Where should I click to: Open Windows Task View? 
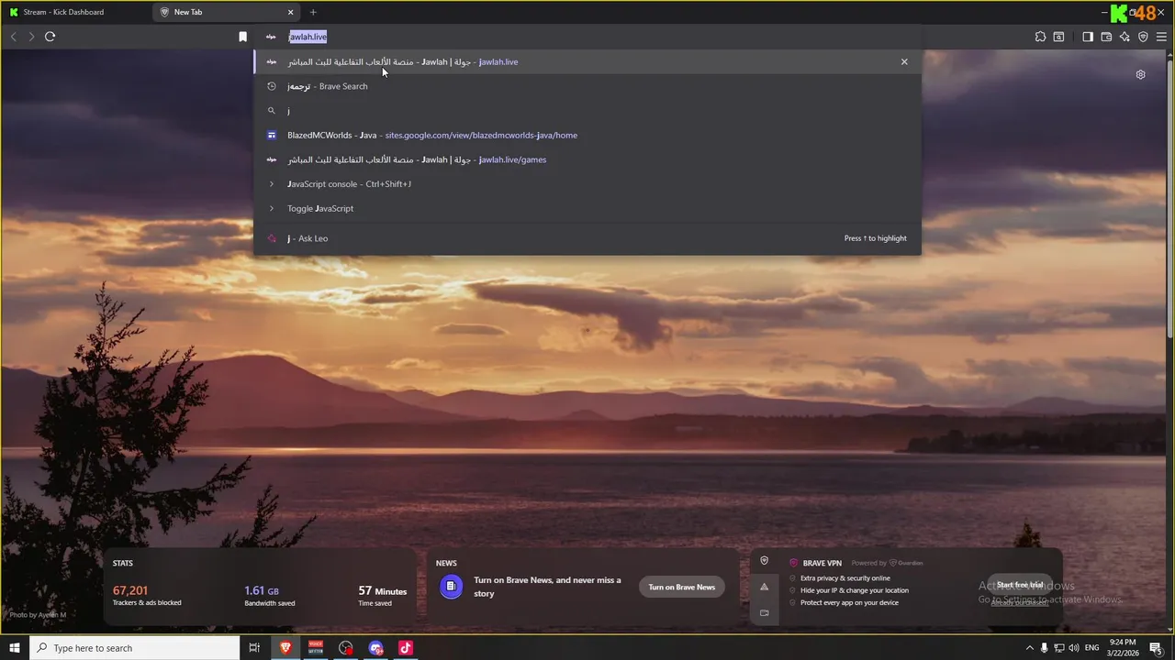point(254,648)
